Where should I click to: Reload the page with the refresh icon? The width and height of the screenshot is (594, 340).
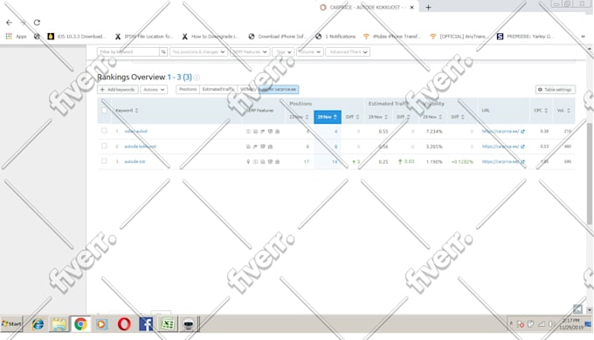point(37,23)
